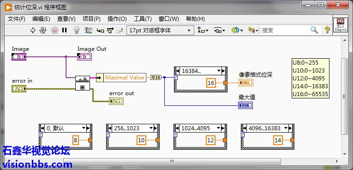Viewport: 353px width, 170px height.
Task: Open the Reorder objects menu
Action: [237, 30]
